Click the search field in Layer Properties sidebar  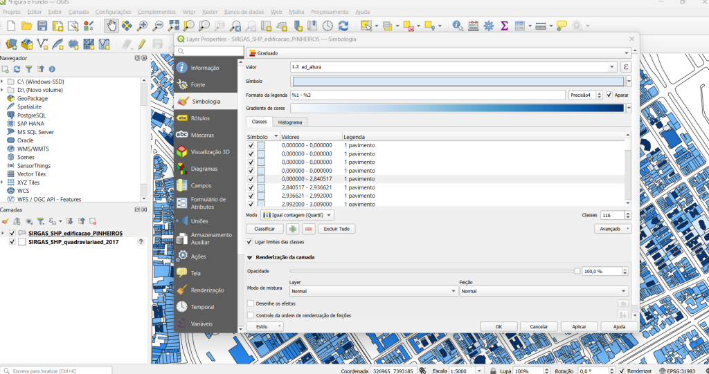tap(209, 51)
